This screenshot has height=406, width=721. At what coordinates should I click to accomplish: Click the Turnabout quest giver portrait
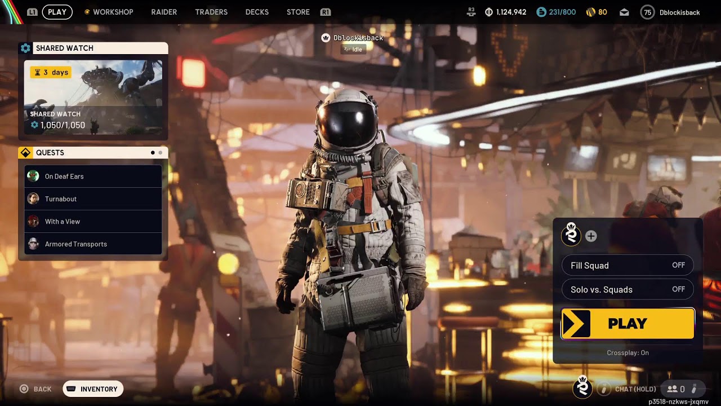point(33,199)
